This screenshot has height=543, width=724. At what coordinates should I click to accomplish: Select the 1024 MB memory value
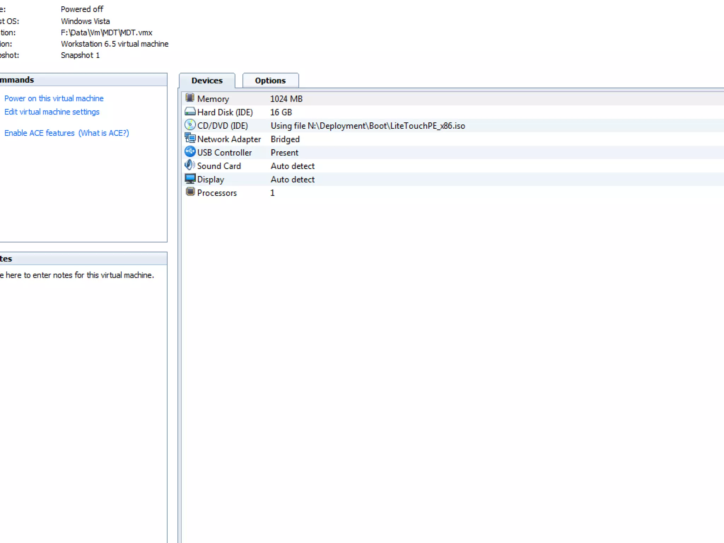286,99
